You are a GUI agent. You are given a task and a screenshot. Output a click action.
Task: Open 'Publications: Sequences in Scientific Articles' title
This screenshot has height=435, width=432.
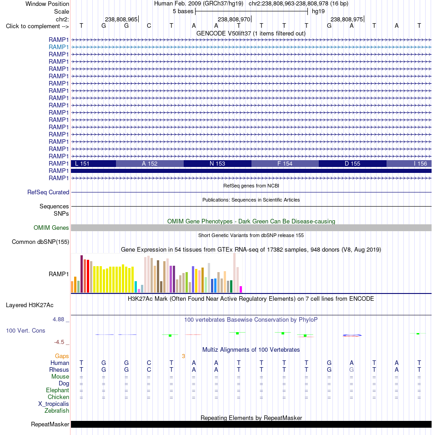tap(251, 200)
